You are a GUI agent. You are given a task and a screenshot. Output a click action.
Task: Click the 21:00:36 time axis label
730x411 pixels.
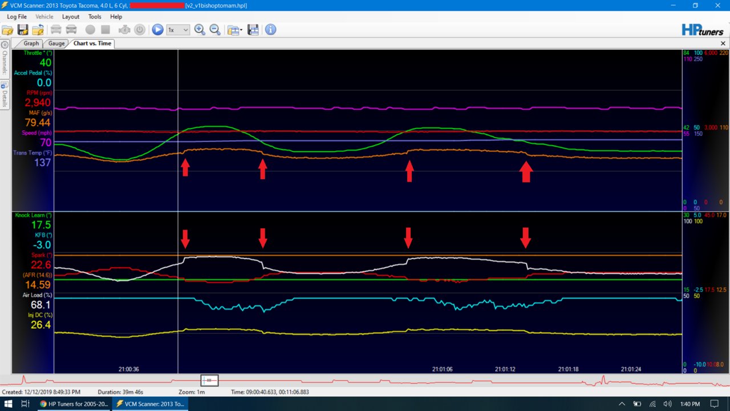coord(128,369)
